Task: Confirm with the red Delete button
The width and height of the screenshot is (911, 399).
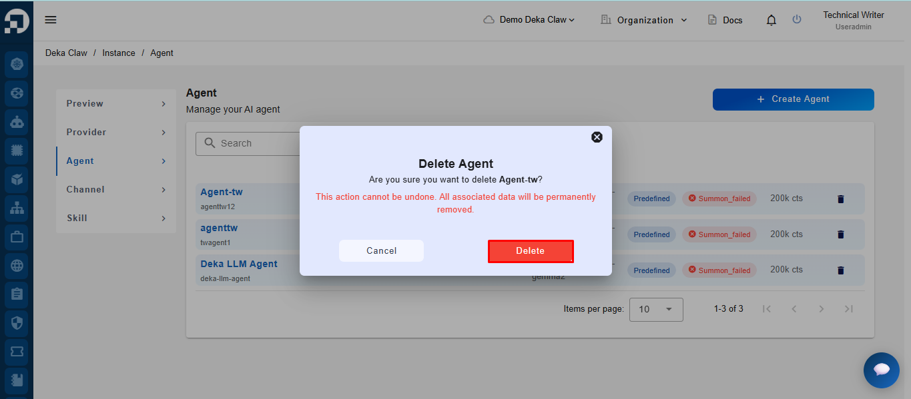Action: coord(531,251)
